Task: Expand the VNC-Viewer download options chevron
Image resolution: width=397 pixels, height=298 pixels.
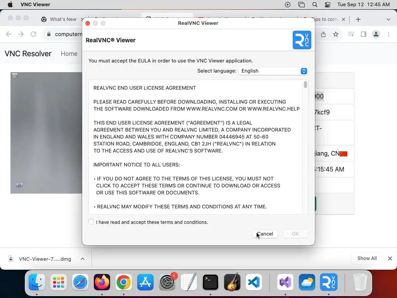Action: click(x=83, y=259)
